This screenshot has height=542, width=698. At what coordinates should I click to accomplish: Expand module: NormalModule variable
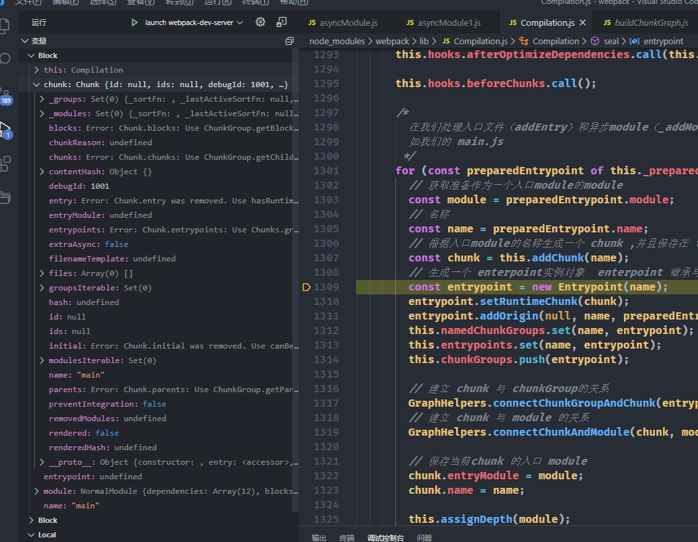click(36, 491)
